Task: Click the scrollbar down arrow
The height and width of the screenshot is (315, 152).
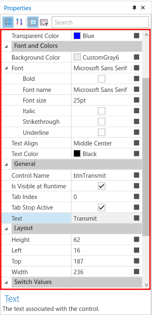Action: tap(146, 285)
